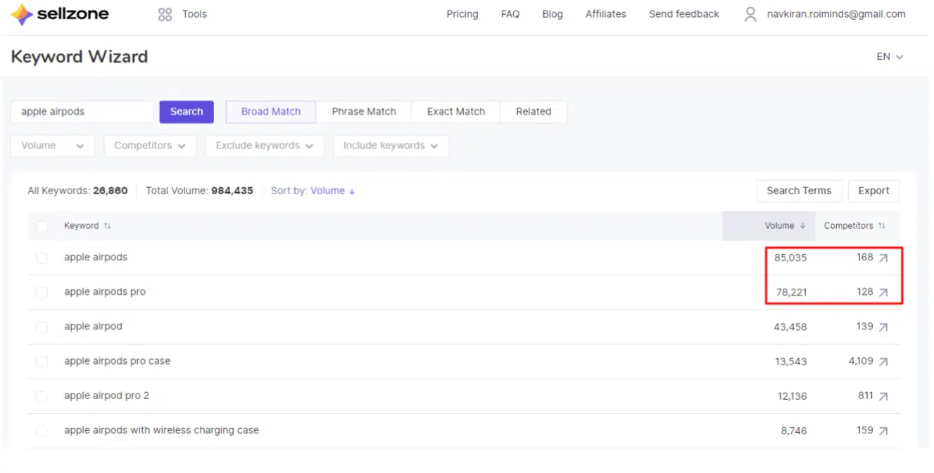Go to the Blog
This screenshot has width=934, height=473.
(553, 14)
